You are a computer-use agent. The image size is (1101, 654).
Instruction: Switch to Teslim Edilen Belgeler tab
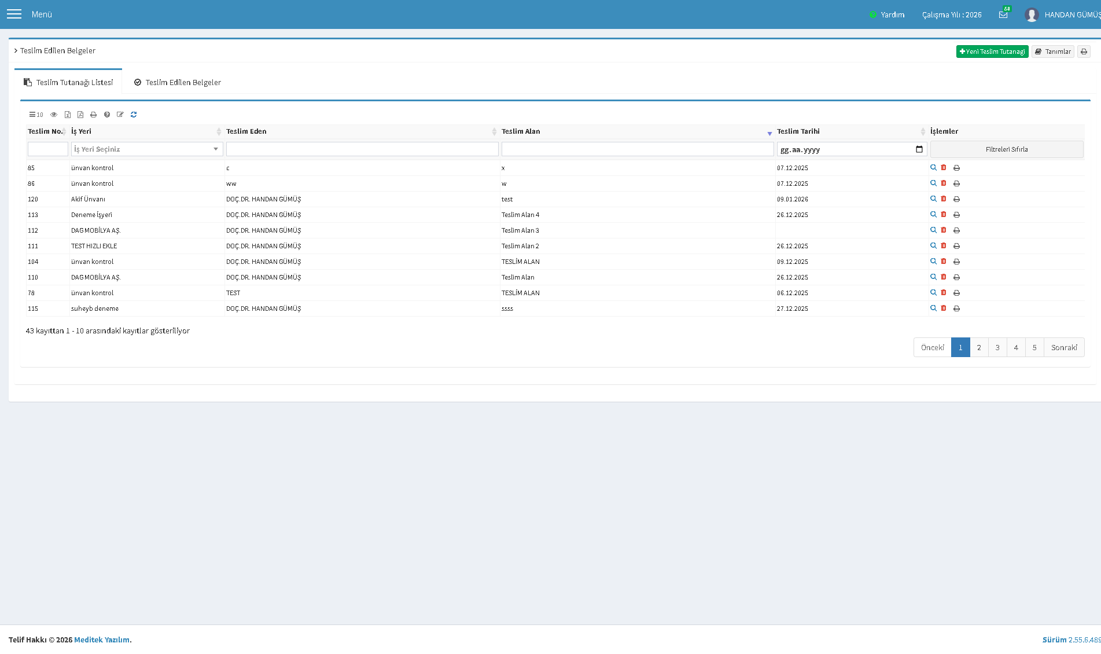coord(178,82)
